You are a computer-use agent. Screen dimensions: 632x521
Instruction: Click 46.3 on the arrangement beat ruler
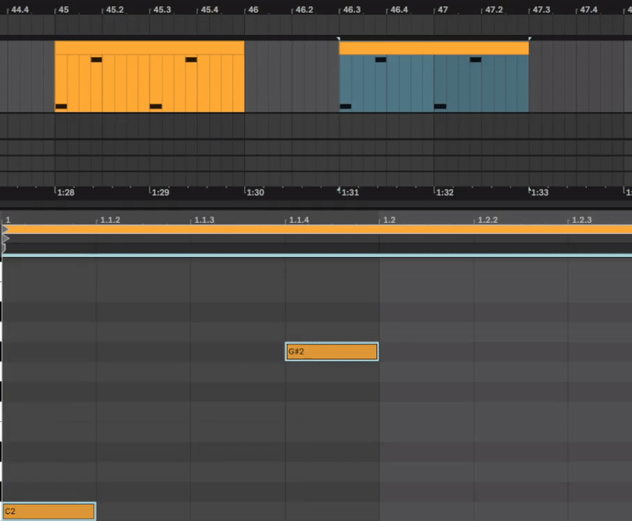352,9
